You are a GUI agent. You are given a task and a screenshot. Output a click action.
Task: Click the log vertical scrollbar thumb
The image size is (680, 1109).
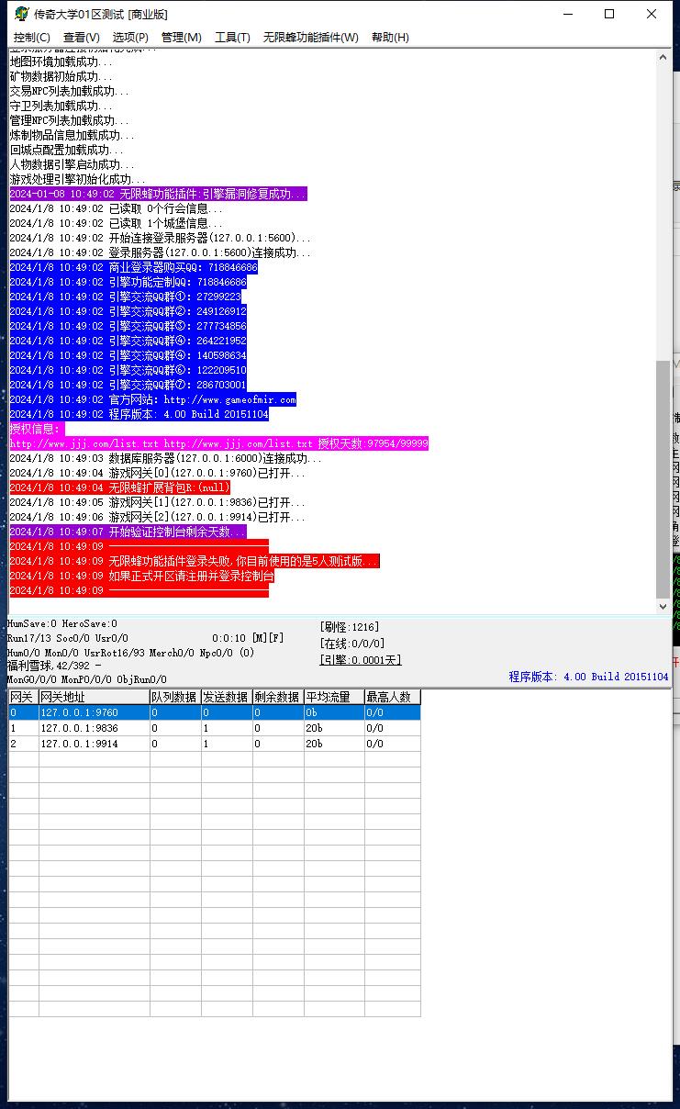(663, 478)
